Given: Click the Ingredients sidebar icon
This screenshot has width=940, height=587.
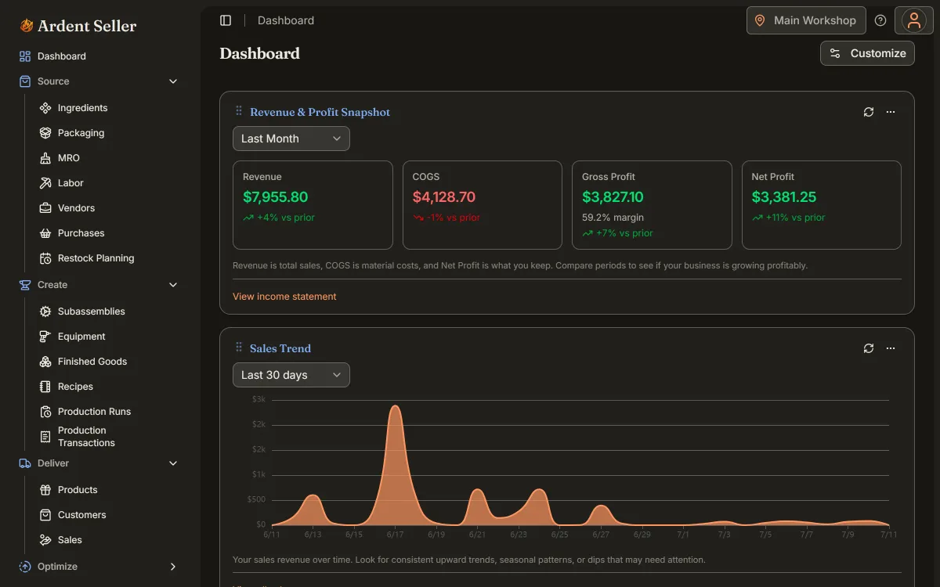Looking at the screenshot, I should [x=45, y=108].
